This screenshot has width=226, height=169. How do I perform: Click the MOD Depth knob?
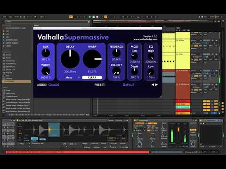[134, 72]
